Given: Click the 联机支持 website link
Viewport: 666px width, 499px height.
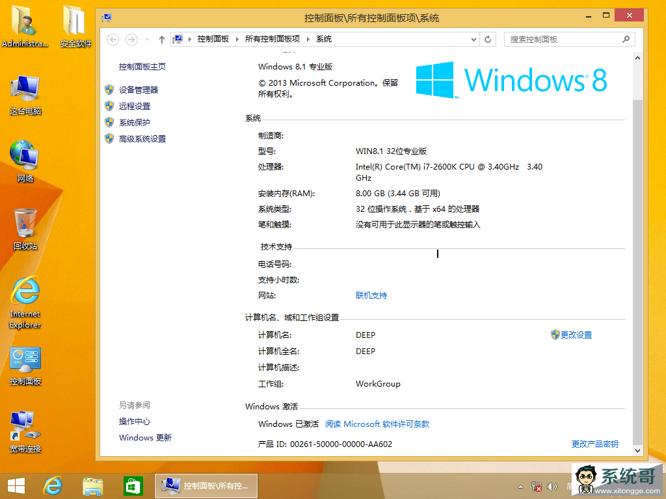Looking at the screenshot, I should coord(371,296).
